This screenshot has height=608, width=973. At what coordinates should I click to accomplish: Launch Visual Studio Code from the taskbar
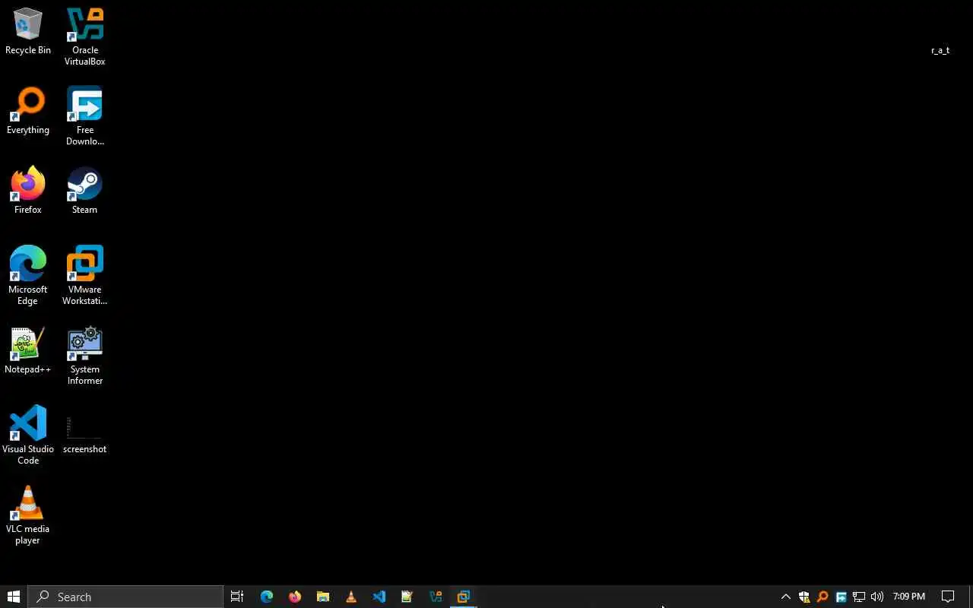(x=379, y=597)
